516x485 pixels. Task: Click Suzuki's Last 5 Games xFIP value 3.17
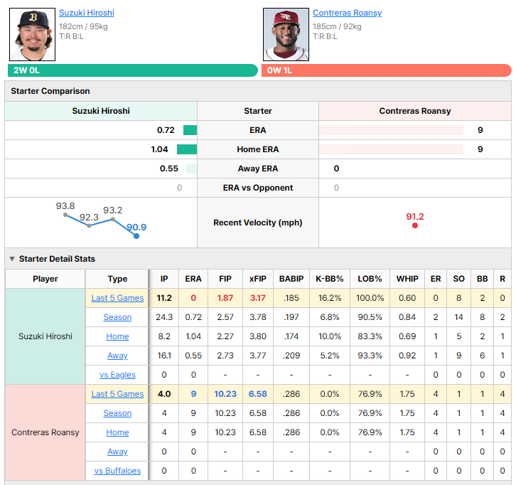[258, 298]
